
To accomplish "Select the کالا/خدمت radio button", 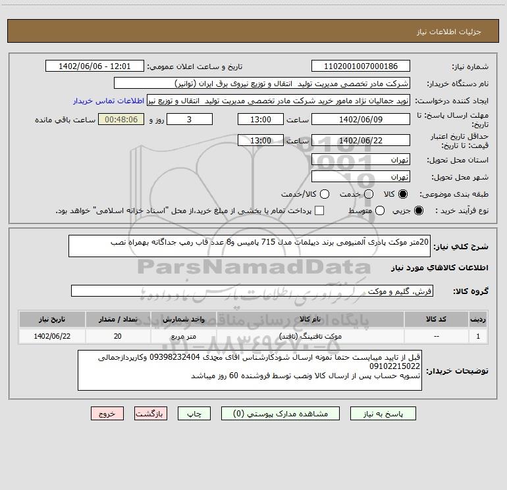I will (x=325, y=194).
